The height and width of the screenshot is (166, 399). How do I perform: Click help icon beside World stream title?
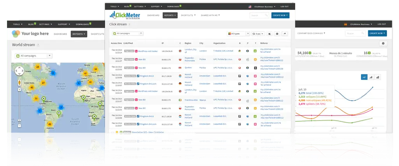click(38, 45)
